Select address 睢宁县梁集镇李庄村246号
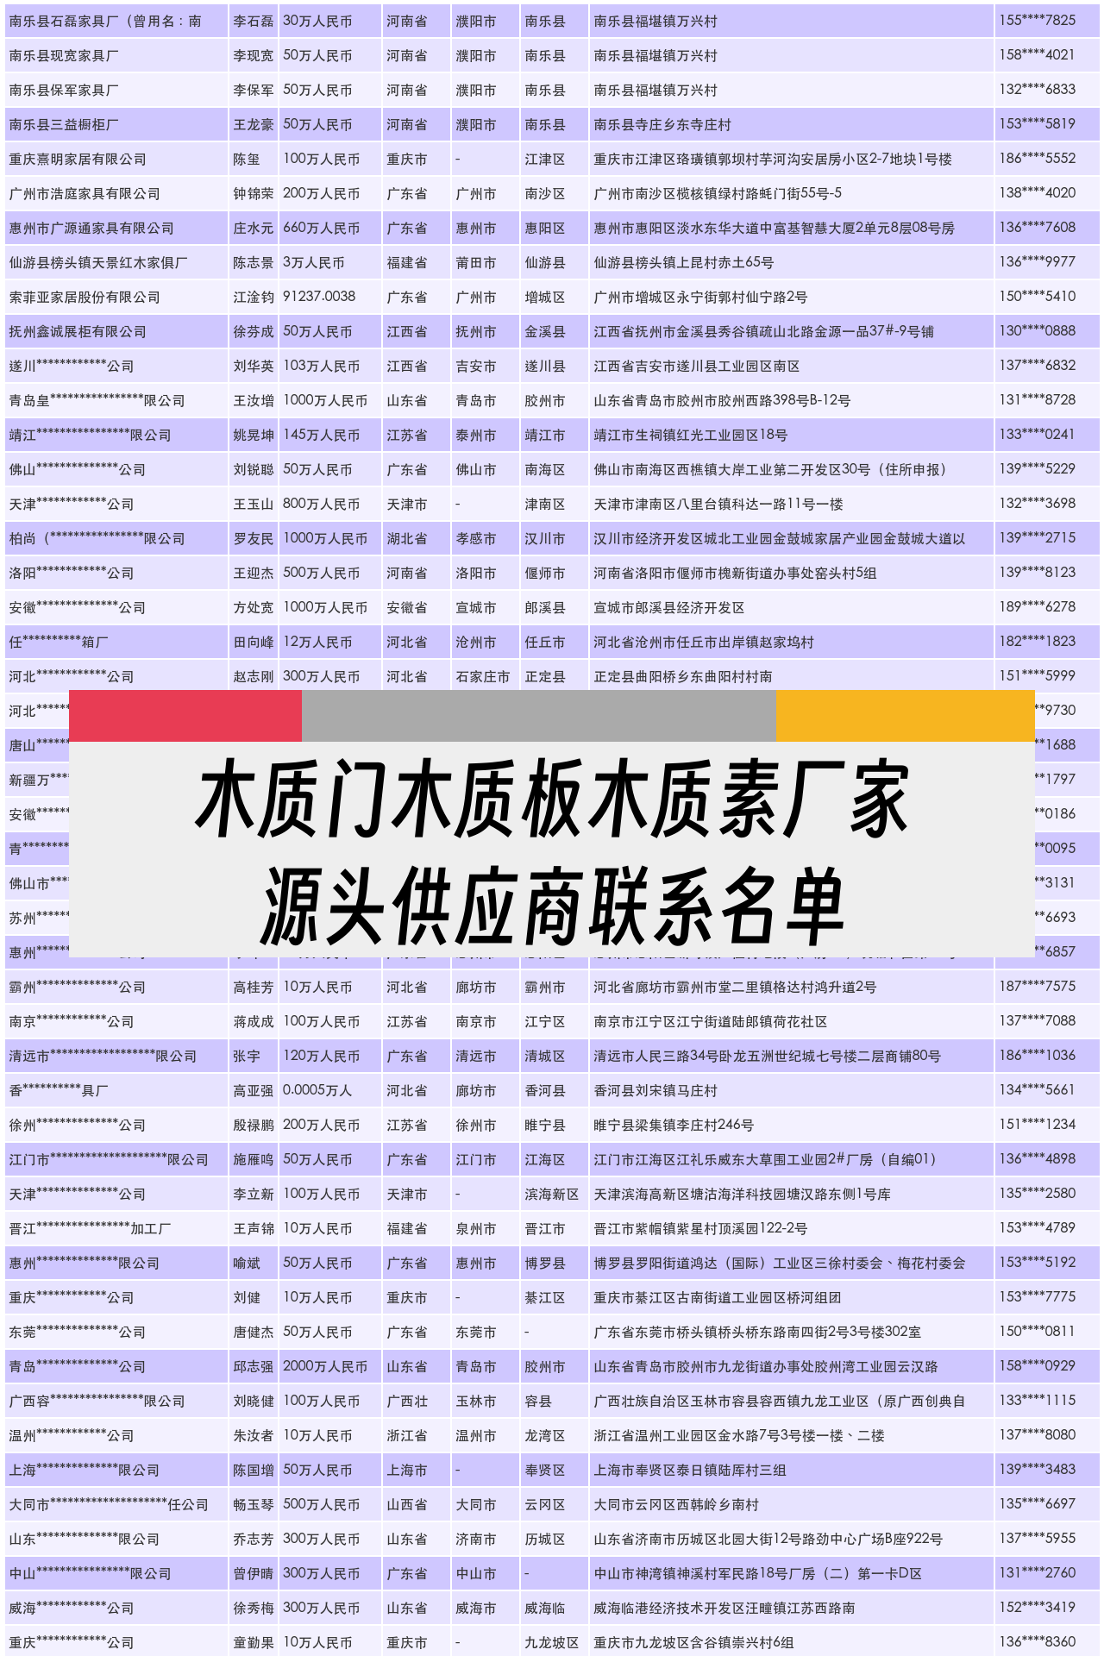This screenshot has height=1656, width=1104. (x=674, y=1125)
